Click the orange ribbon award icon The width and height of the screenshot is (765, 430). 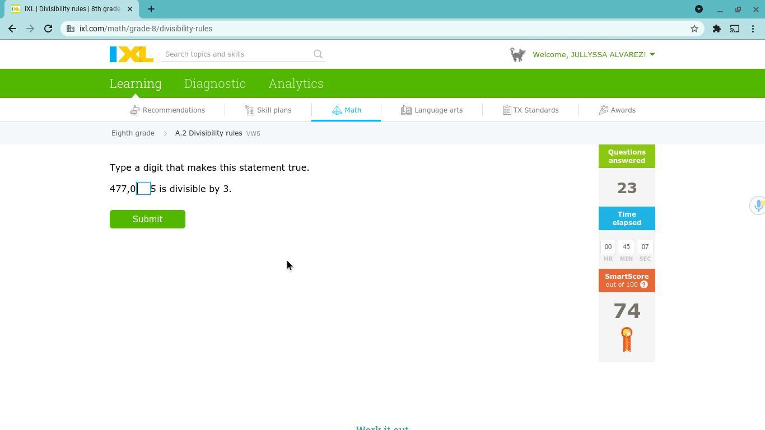coord(627,339)
